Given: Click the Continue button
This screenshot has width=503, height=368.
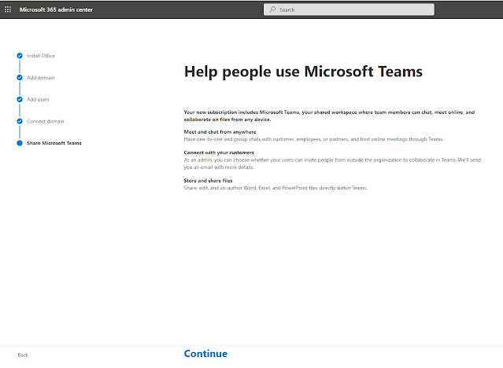Looking at the screenshot, I should click(205, 354).
